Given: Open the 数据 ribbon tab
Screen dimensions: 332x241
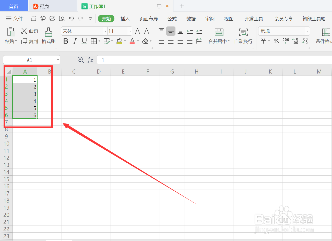Looking at the screenshot, I should [191, 19].
